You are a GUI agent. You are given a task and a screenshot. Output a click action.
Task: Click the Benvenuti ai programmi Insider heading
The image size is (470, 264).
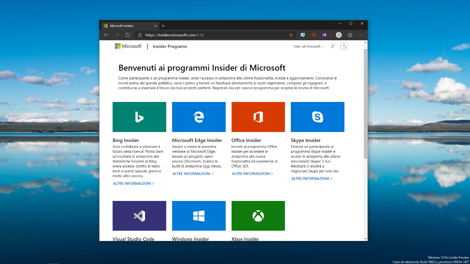[x=202, y=68]
